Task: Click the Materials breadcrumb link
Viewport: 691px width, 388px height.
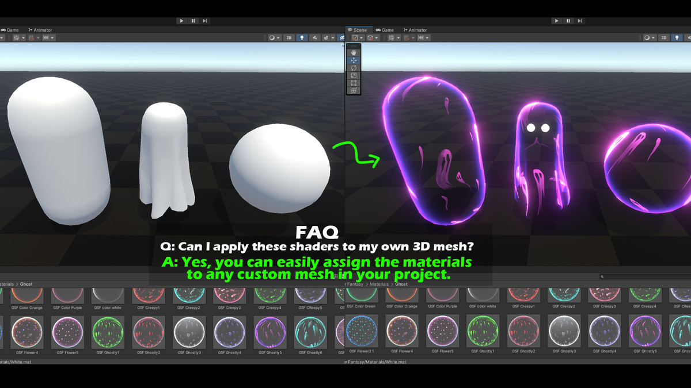Action: tap(379, 283)
